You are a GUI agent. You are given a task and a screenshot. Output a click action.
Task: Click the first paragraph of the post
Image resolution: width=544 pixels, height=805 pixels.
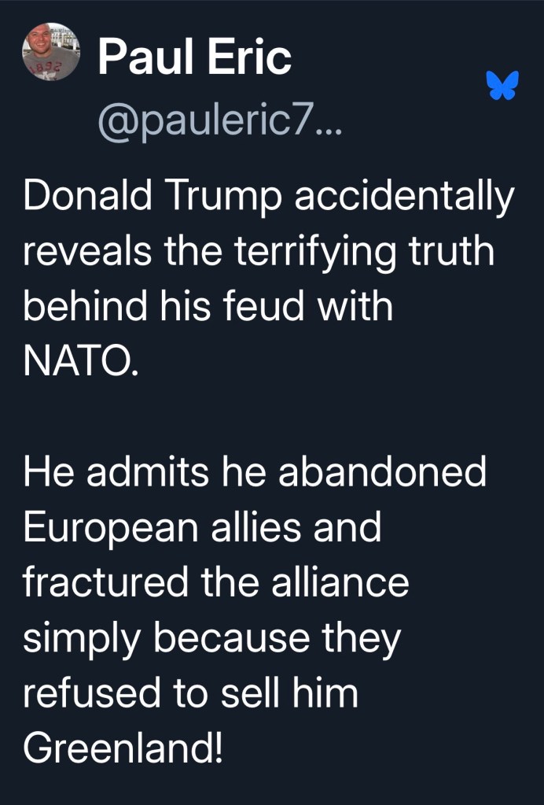click(267, 279)
